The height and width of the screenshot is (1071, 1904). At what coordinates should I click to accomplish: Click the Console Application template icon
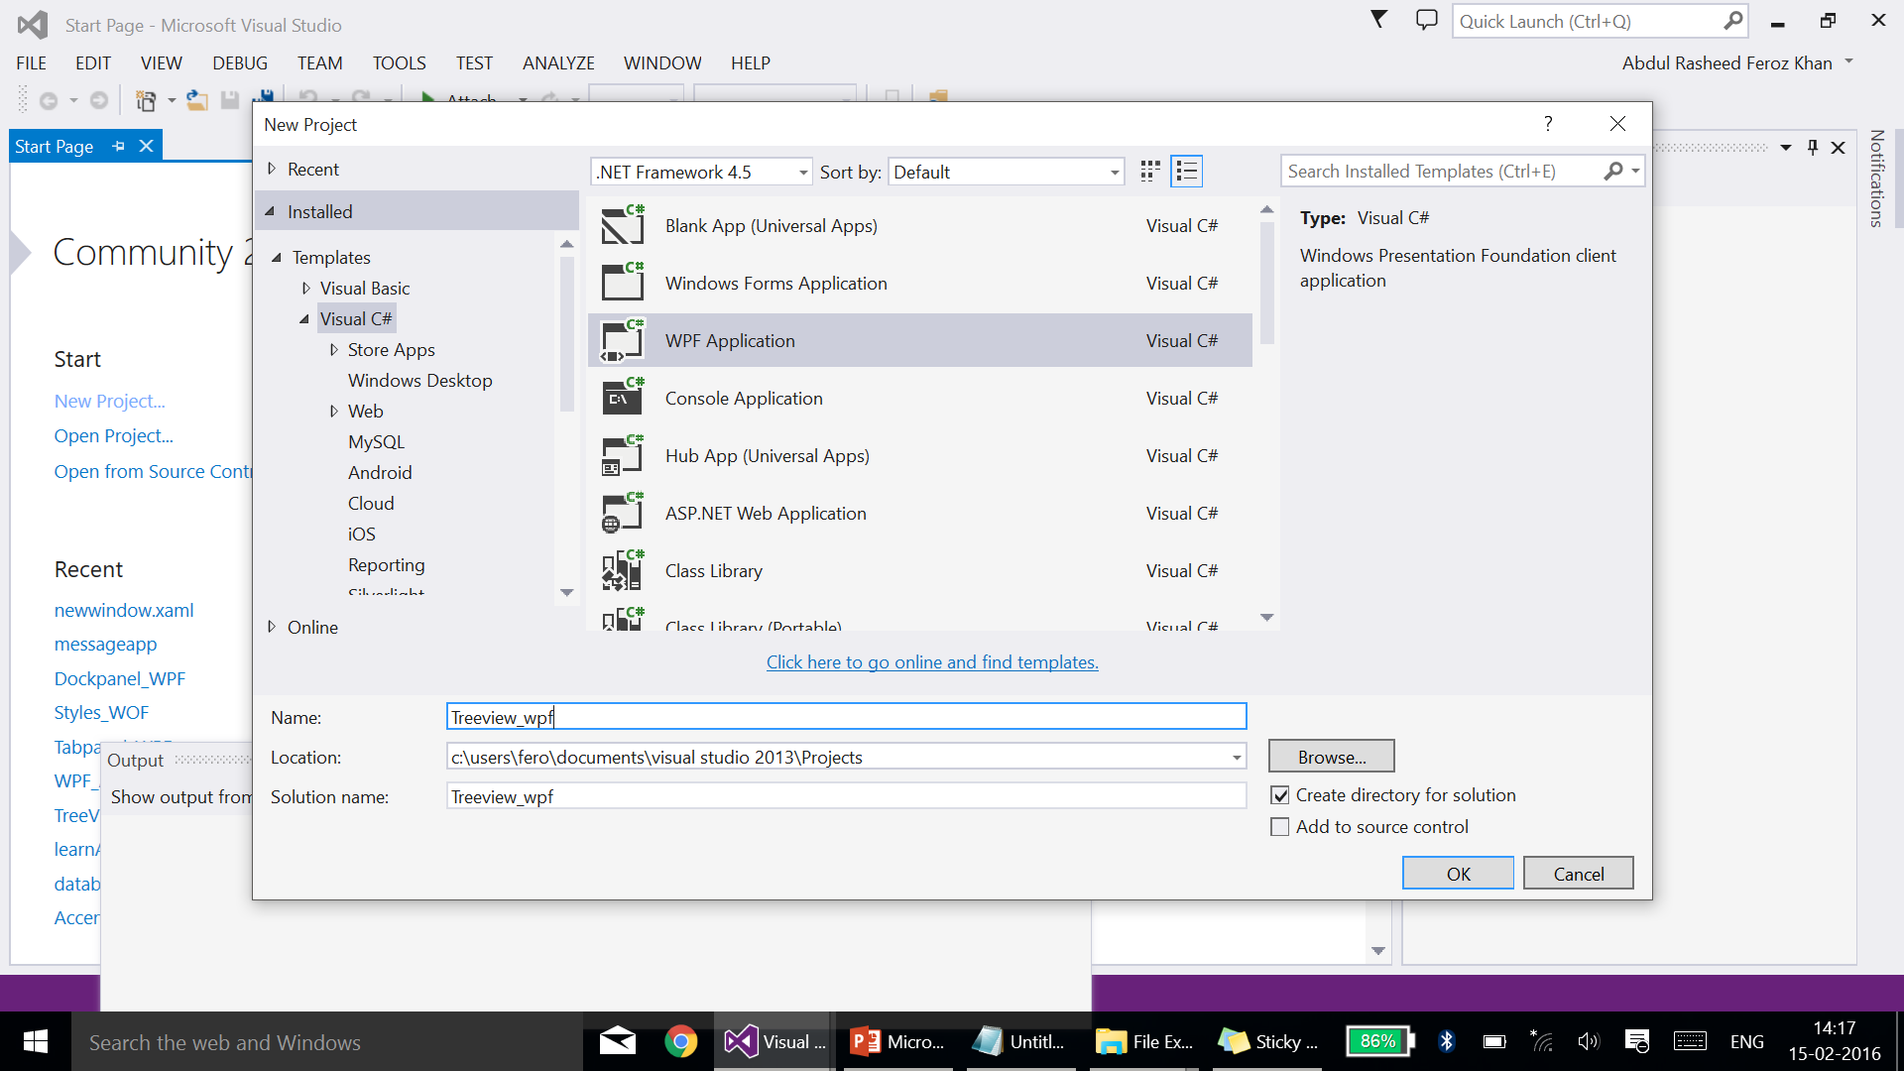click(x=622, y=399)
